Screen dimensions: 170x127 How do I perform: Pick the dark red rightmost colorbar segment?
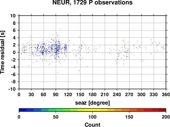[x=162, y=110]
